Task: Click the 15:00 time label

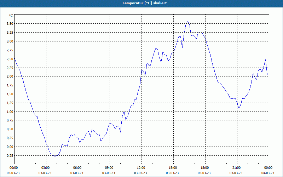Action: coord(173,168)
